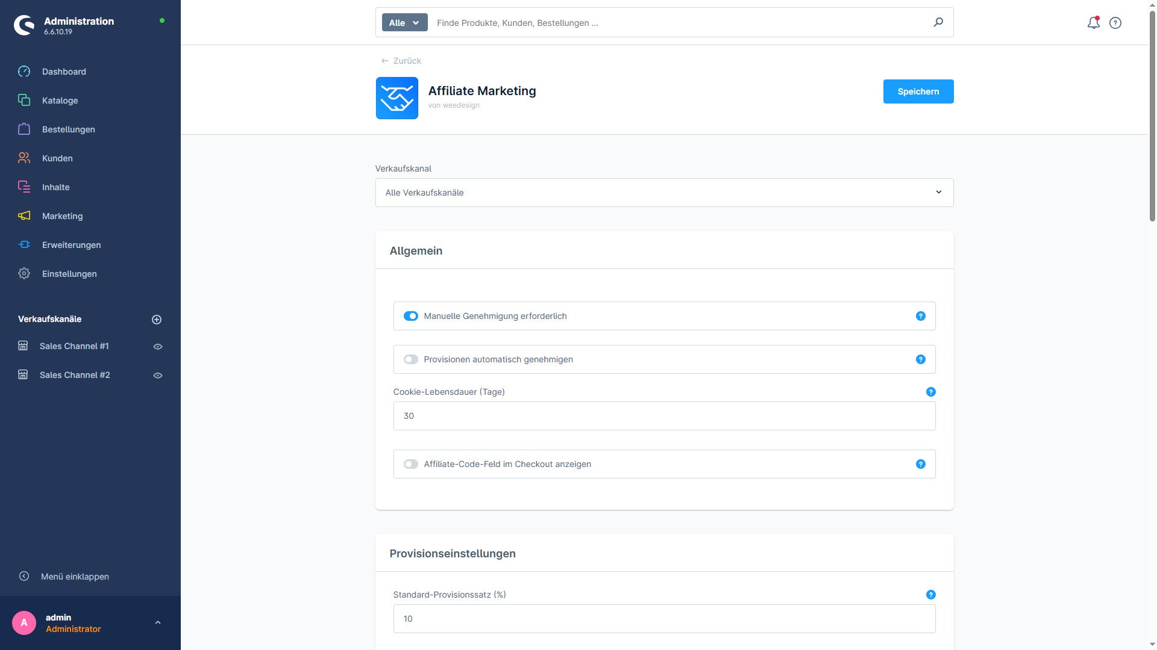Viewport: 1157px width, 650px height.
Task: Enable Provisionen automatisch genehmigen switch
Action: click(x=411, y=359)
